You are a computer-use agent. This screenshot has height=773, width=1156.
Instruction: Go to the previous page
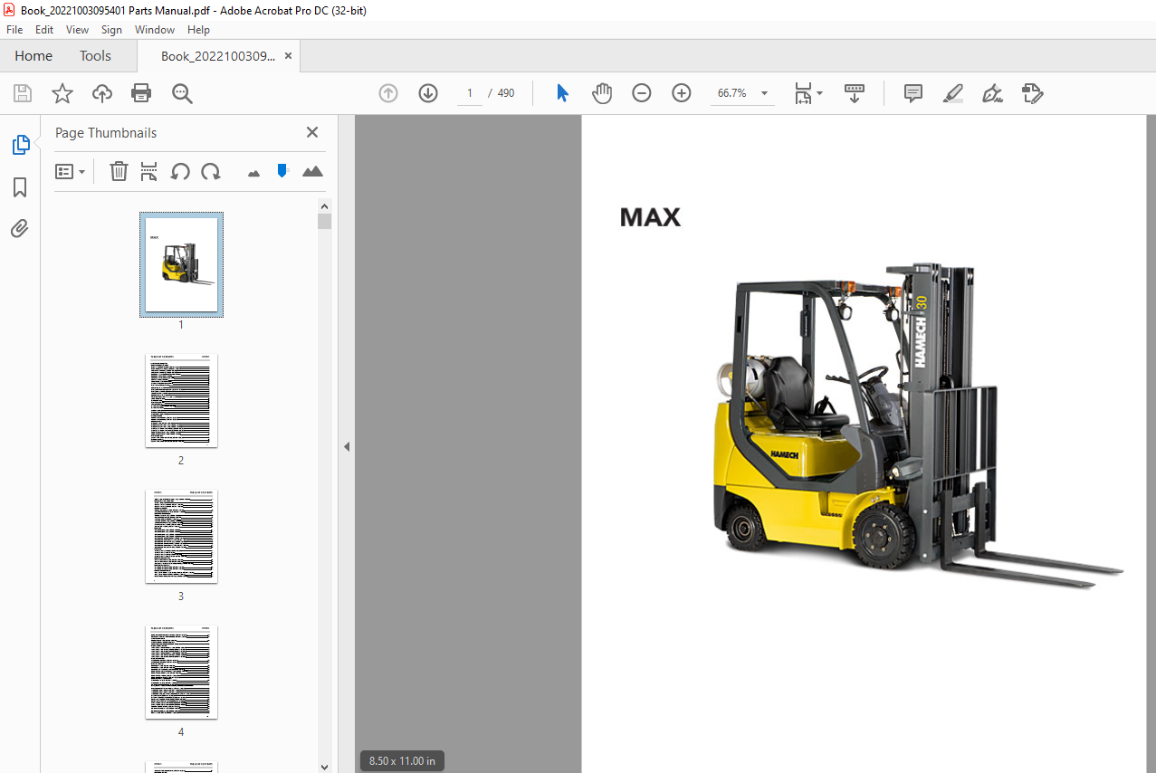click(x=388, y=93)
